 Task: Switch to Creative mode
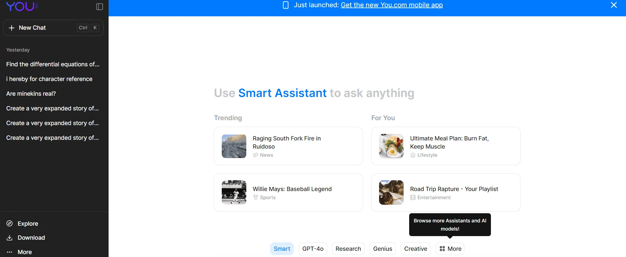416,249
